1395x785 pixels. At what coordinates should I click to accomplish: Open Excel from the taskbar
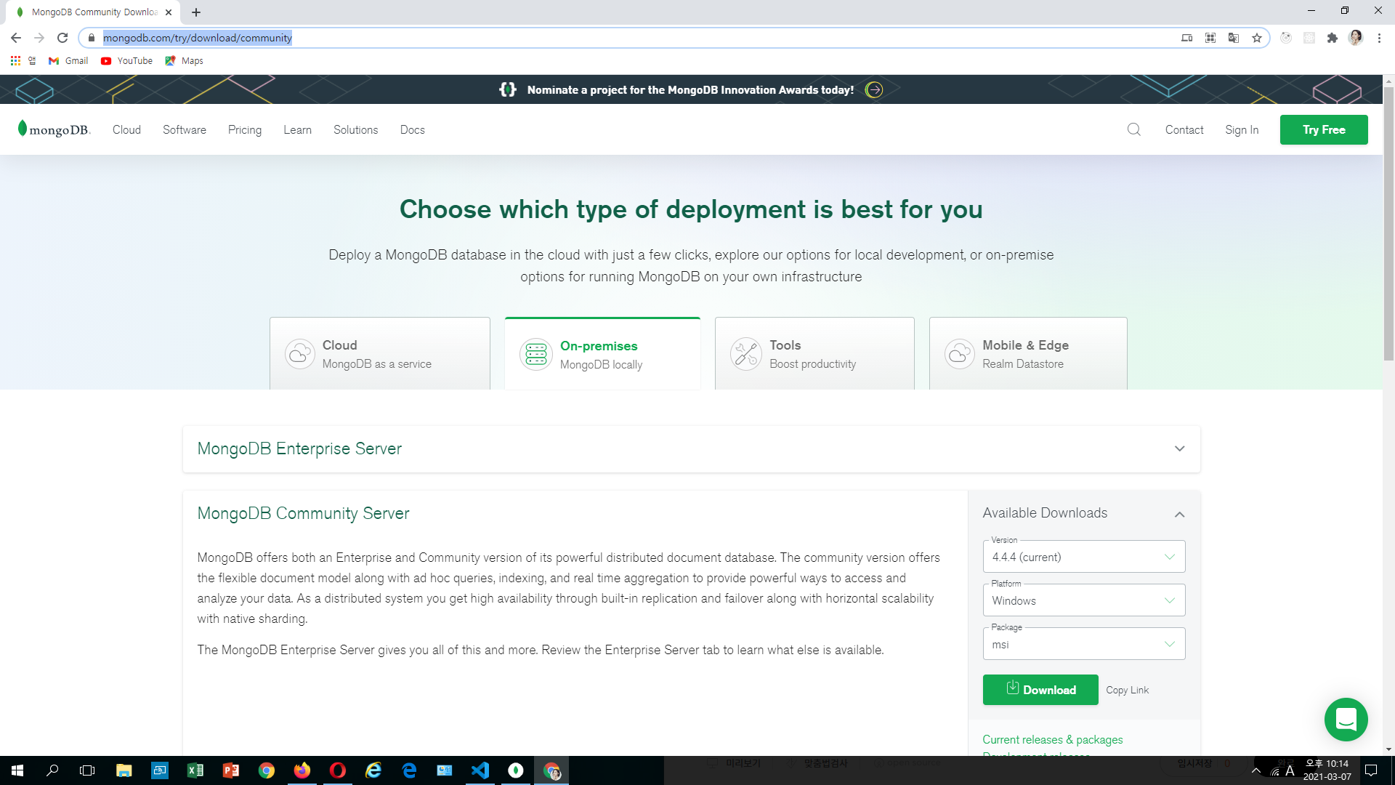(x=195, y=770)
